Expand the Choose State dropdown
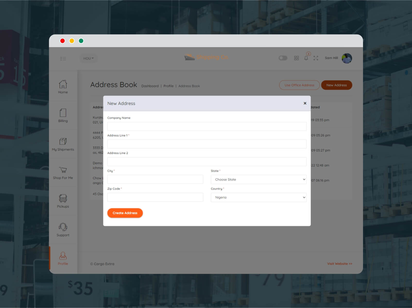This screenshot has width=412, height=308. tap(259, 179)
